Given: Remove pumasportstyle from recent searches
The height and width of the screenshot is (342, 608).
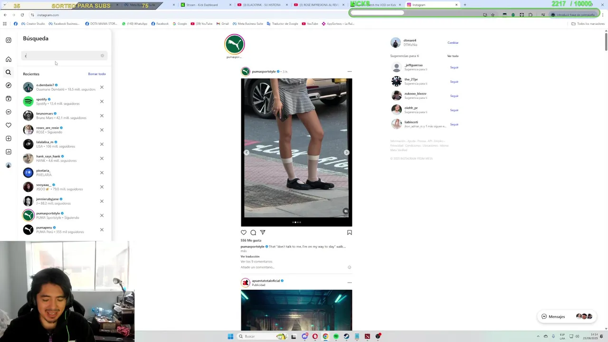Looking at the screenshot, I should [102, 216].
